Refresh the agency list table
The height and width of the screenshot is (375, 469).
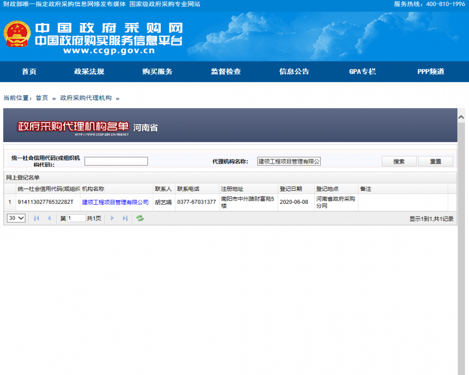click(x=140, y=218)
